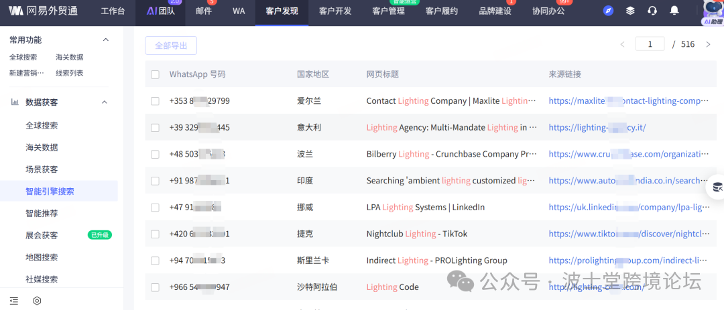Screen dimensions: 724x310
Task: Click the 全部导出 button
Action: pos(171,46)
